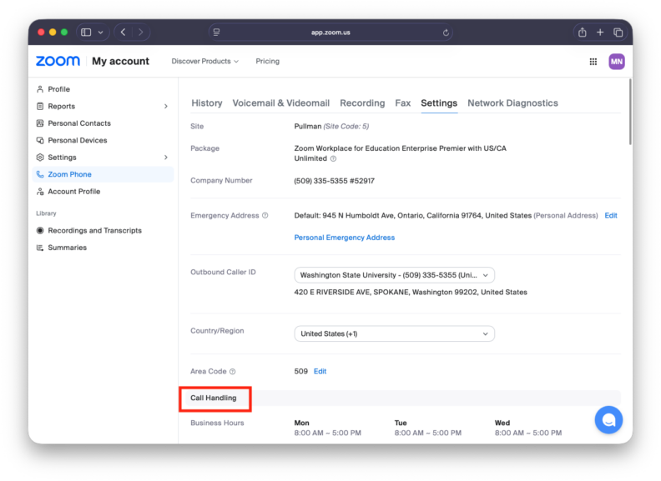Click the app.zoom.us address field
Viewport: 661px width, 481px height.
(x=330, y=33)
